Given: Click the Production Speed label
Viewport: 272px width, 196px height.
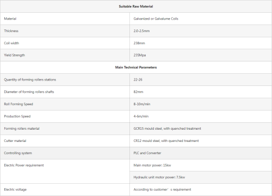Looking at the screenshot, I should point(17,116).
